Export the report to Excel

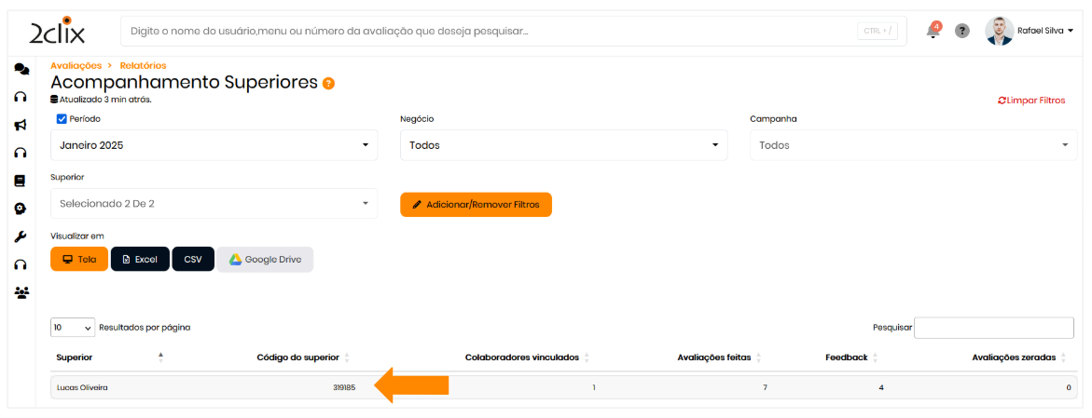point(140,259)
